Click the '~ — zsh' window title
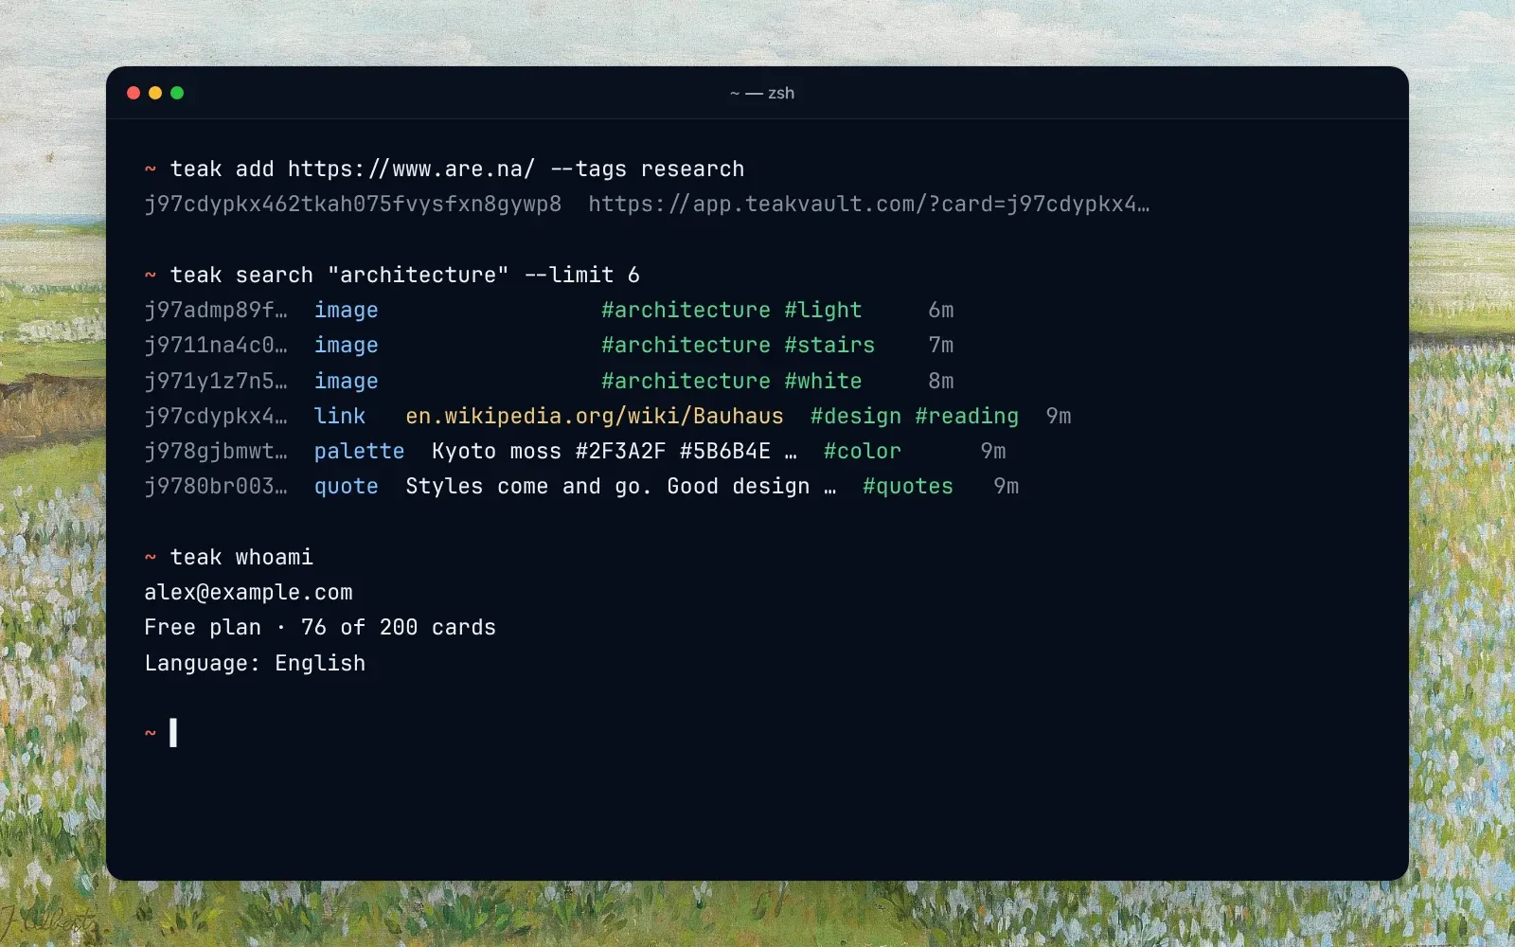The image size is (1515, 947). [x=762, y=93]
